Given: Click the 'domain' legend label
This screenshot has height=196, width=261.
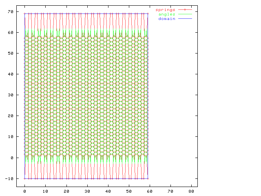Looking at the screenshot, I should pos(167,19).
